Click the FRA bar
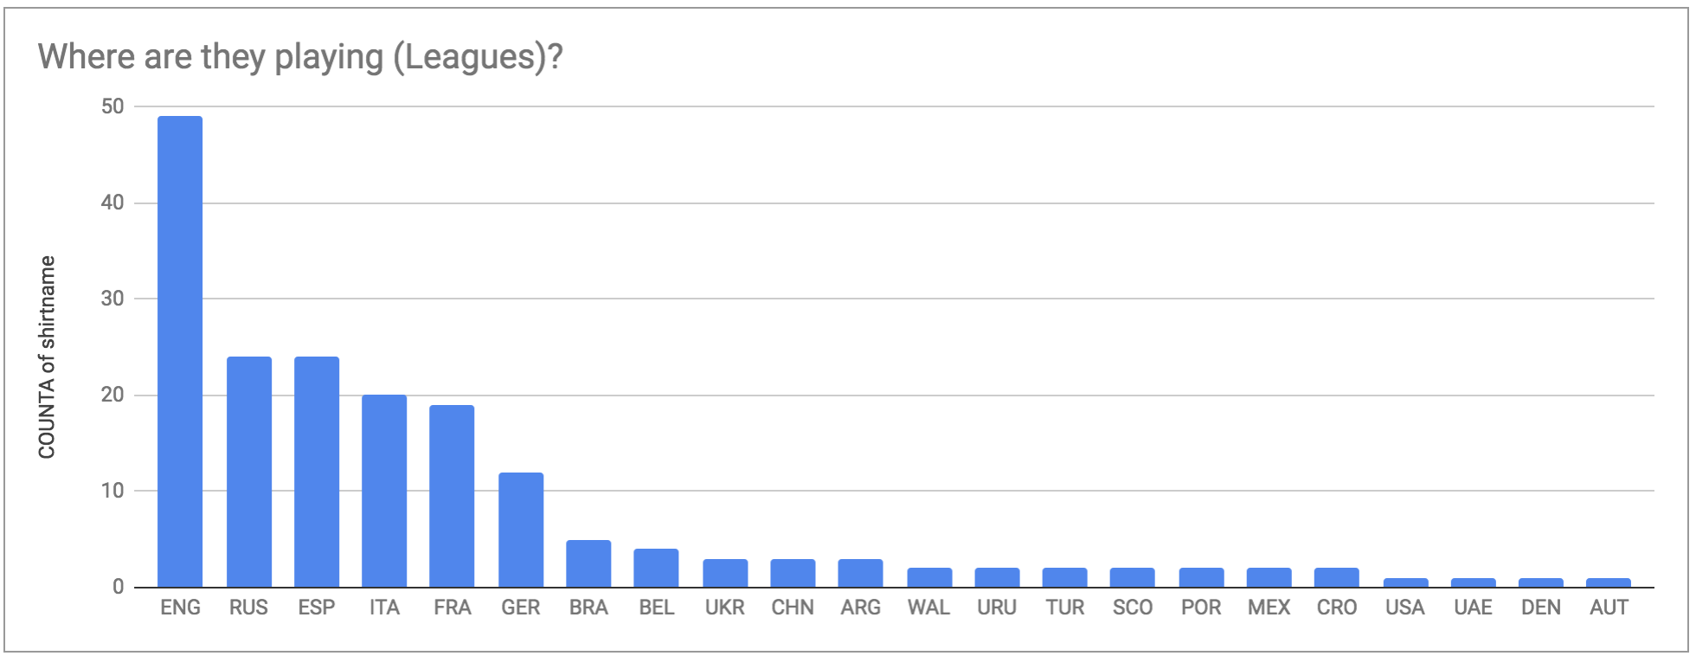This screenshot has width=1696, height=656. 453,496
